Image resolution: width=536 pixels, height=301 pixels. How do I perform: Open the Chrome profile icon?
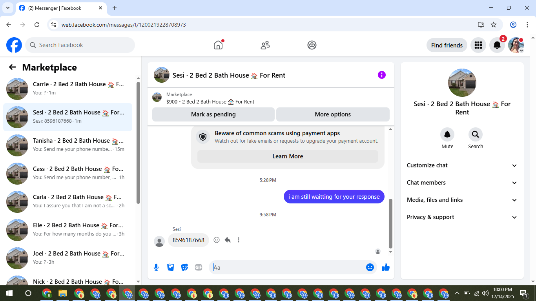coord(513,25)
